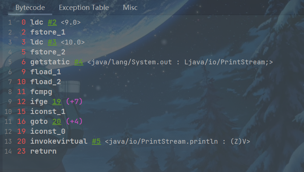This screenshot has height=172, width=304.
Task: Open the Exception Table tab
Action: (84, 7)
